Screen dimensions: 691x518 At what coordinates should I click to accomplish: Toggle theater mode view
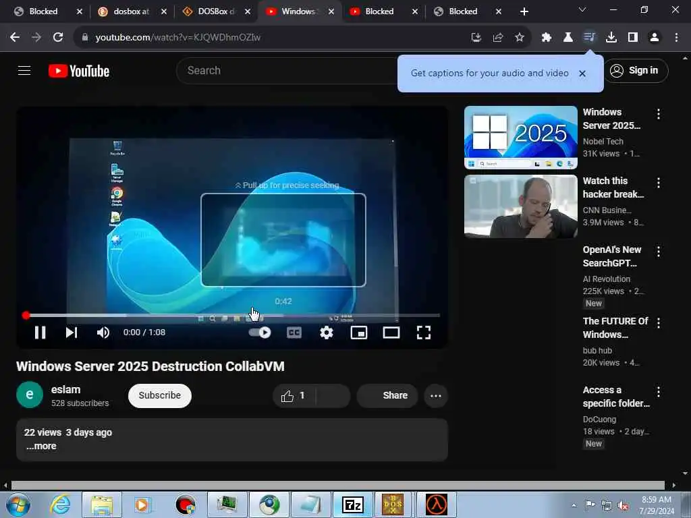pos(391,333)
